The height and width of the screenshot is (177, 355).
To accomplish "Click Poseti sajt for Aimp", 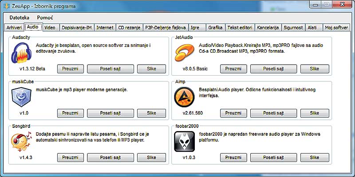I will pyautogui.click(x=273, y=113).
